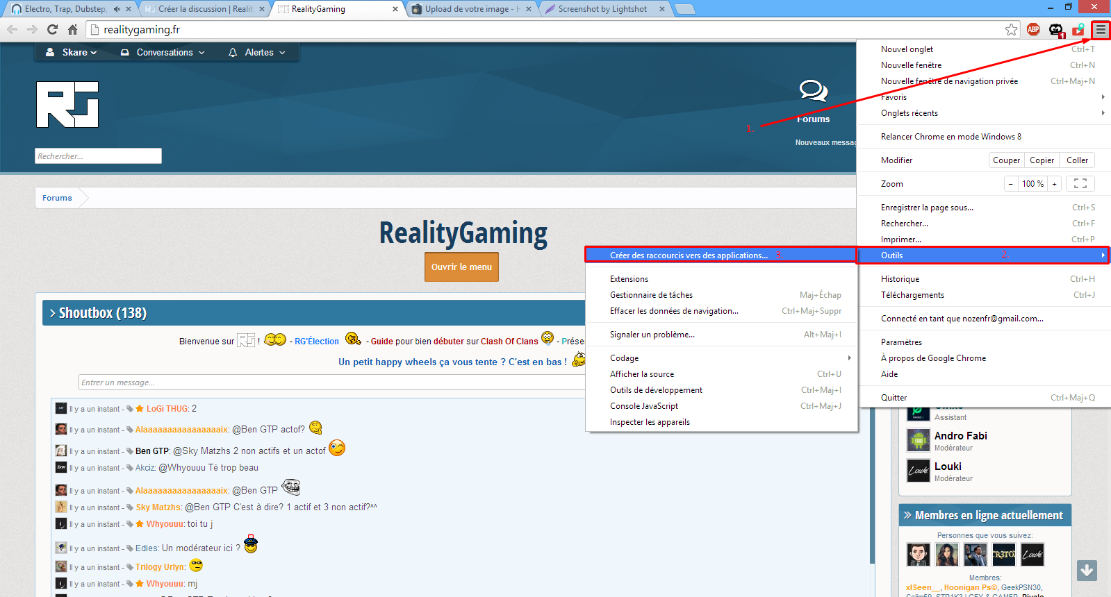This screenshot has width=1111, height=597.
Task: Select Nouvel onglet menu item
Action: point(985,49)
